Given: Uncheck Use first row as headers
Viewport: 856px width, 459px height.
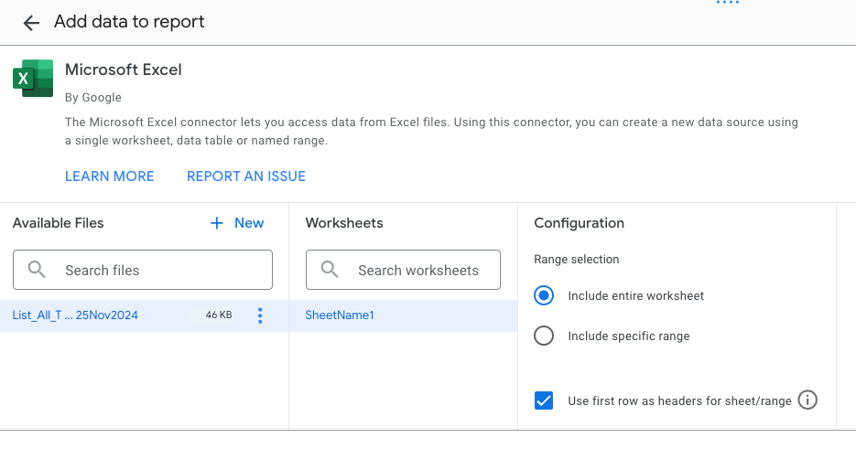Looking at the screenshot, I should click(x=544, y=400).
